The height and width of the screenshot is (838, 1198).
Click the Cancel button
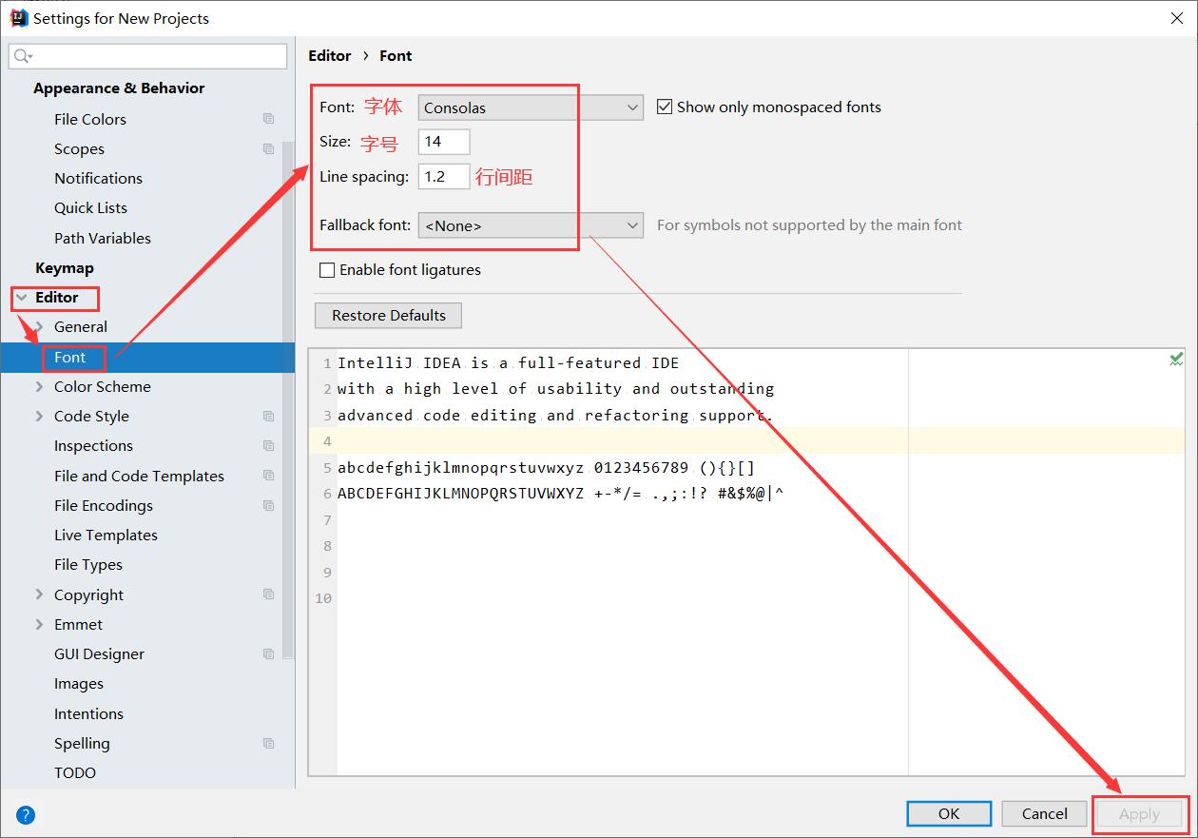click(x=1044, y=813)
